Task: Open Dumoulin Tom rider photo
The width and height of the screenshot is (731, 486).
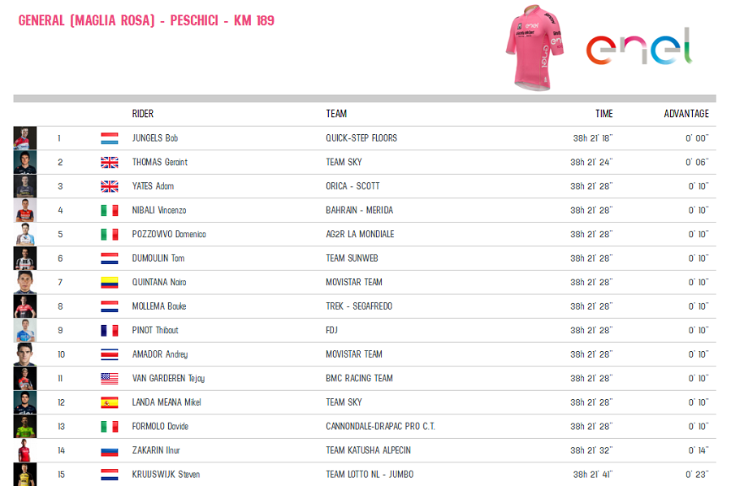Action: pos(25,258)
